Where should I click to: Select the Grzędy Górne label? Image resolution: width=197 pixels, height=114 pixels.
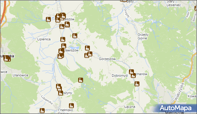(143, 36)
